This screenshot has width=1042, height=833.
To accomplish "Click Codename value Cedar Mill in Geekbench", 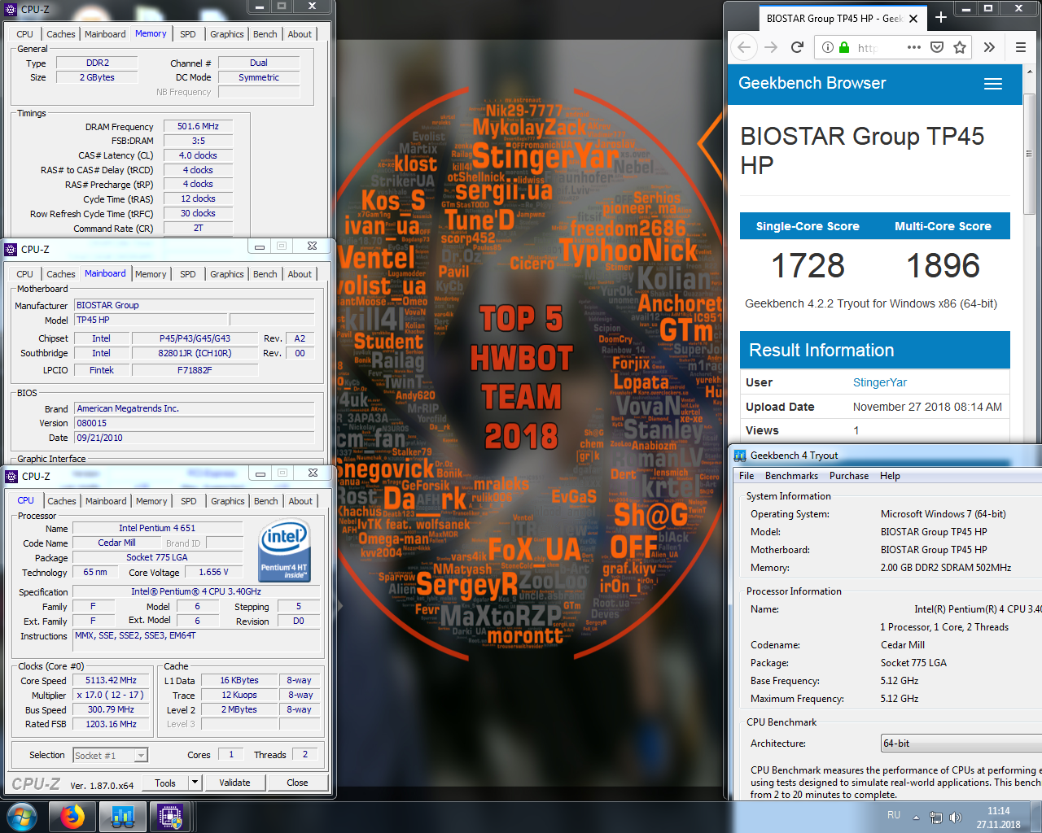I will point(902,645).
